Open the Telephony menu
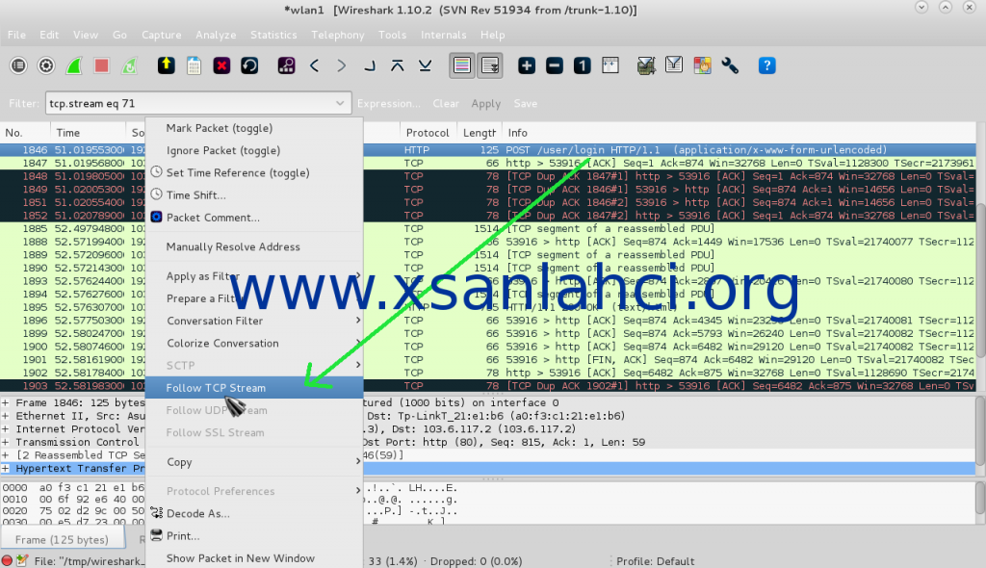The height and width of the screenshot is (568, 986). point(338,36)
